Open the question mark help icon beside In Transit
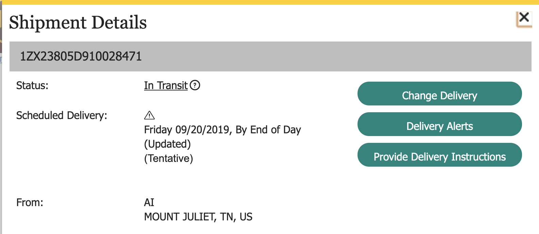The height and width of the screenshot is (234, 539). point(195,85)
